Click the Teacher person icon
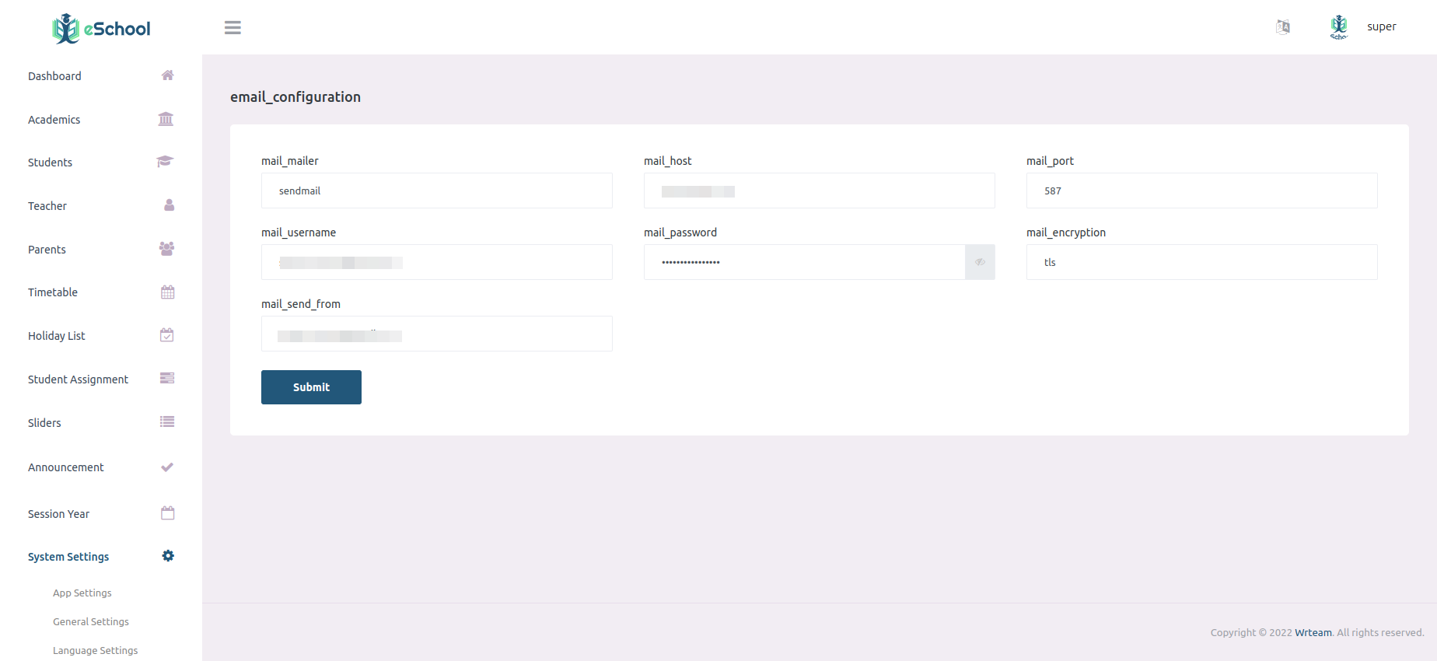Viewport: 1437px width, 661px height. 169,205
